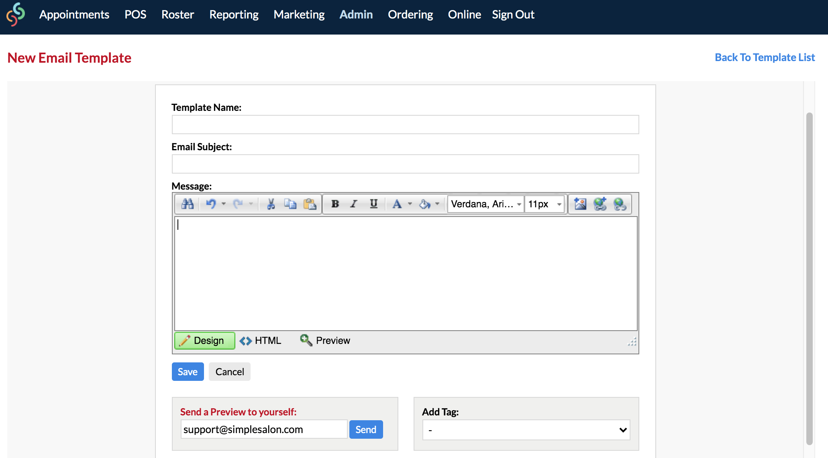
Task: Open the font color dropdown arrow
Action: [x=410, y=204]
